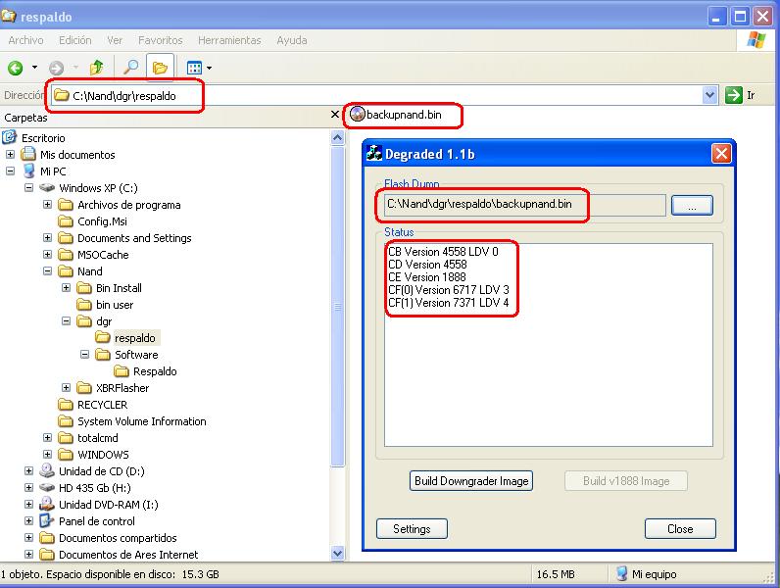Select the Respaldo folder under Software

click(x=155, y=371)
